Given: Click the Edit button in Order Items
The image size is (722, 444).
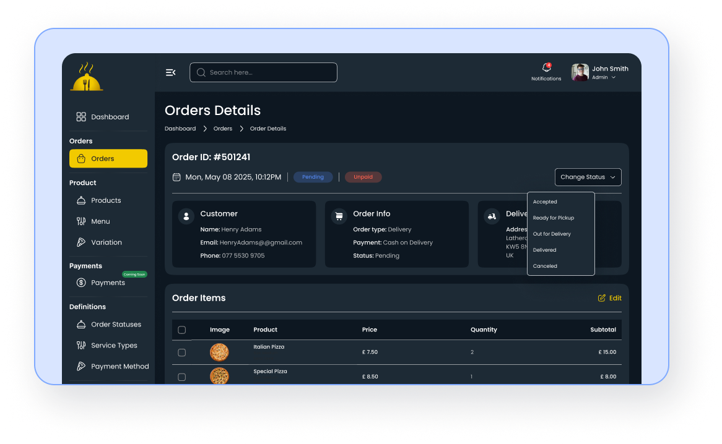Looking at the screenshot, I should (x=609, y=297).
